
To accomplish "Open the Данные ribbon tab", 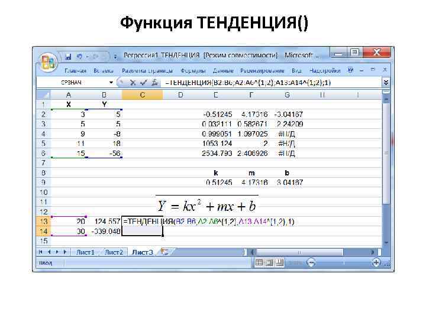I will tap(223, 71).
